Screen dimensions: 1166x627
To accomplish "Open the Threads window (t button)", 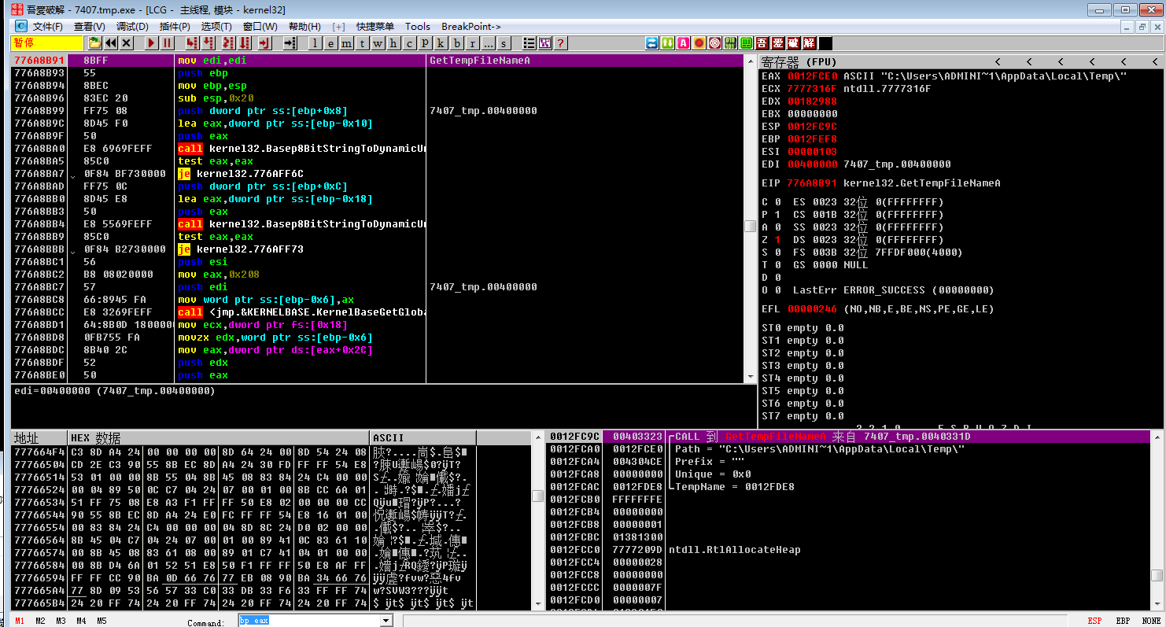I will (363, 43).
